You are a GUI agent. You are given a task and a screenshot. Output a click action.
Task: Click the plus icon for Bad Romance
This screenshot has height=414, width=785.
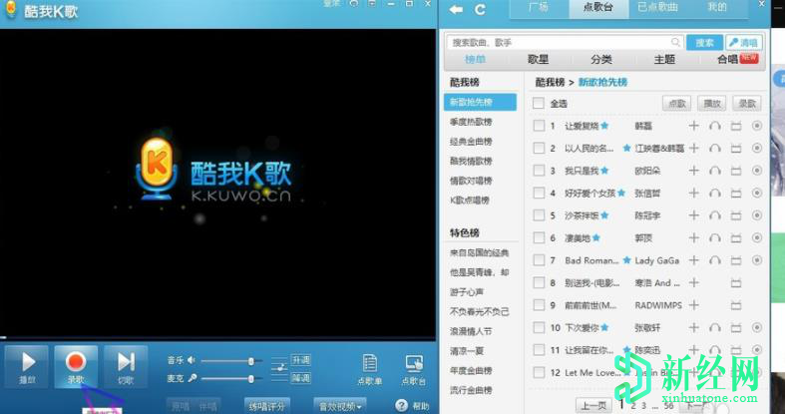click(x=694, y=260)
